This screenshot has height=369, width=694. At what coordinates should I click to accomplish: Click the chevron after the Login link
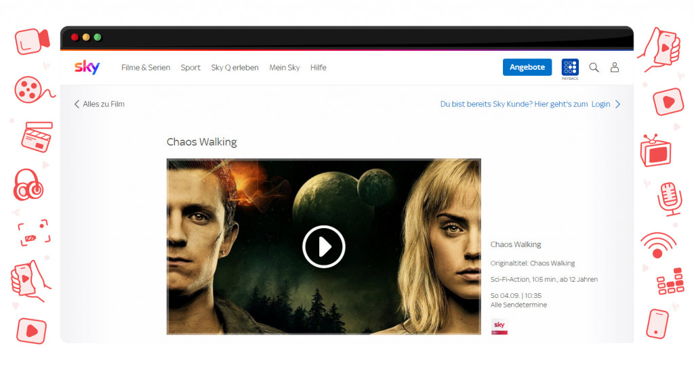(618, 104)
